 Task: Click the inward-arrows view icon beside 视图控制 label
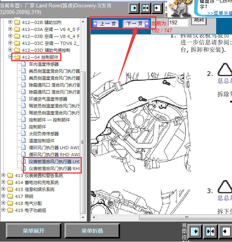click(x=210, y=231)
